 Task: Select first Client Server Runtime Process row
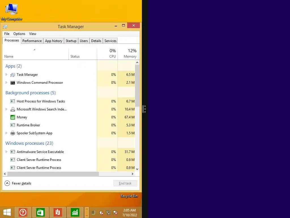(69, 160)
